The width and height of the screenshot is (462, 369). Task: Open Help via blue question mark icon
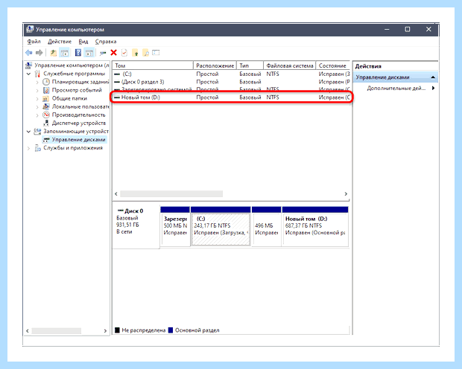click(x=77, y=53)
